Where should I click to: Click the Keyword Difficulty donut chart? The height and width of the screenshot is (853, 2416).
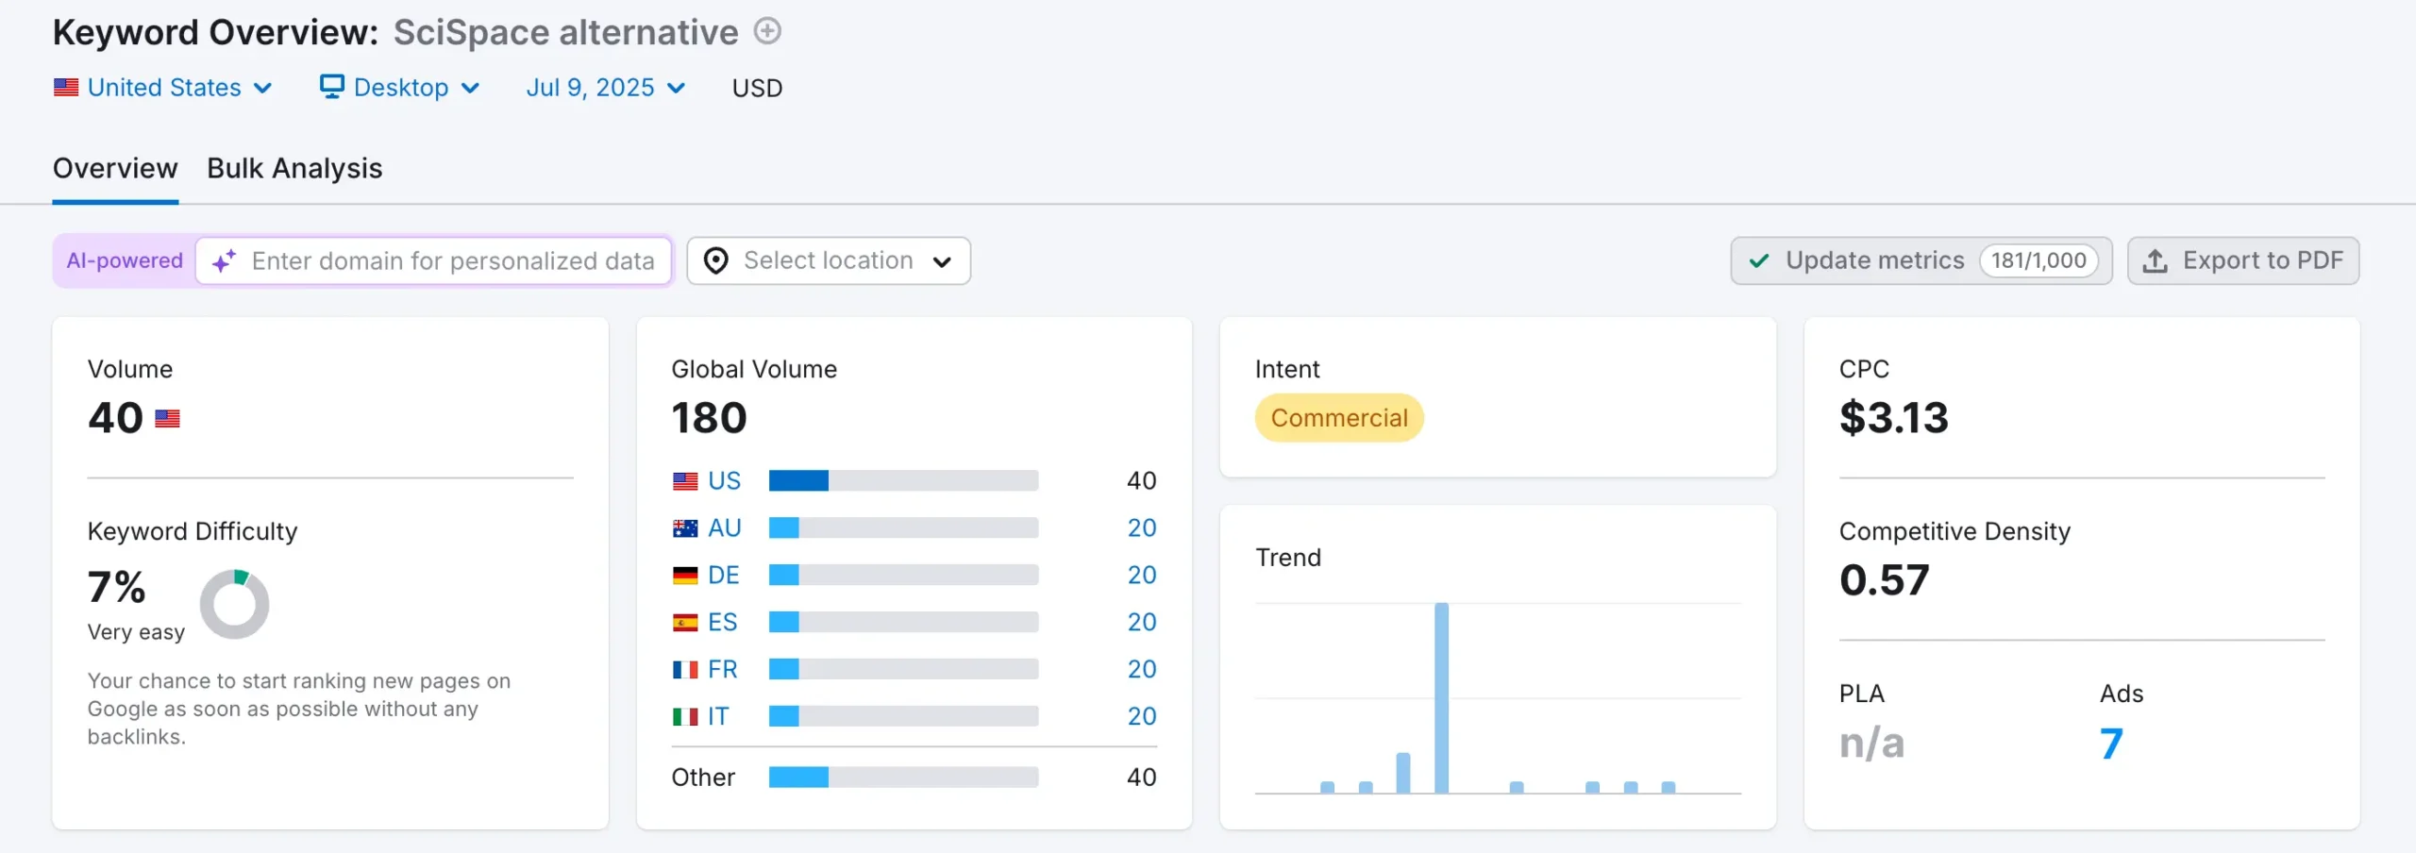[235, 604]
